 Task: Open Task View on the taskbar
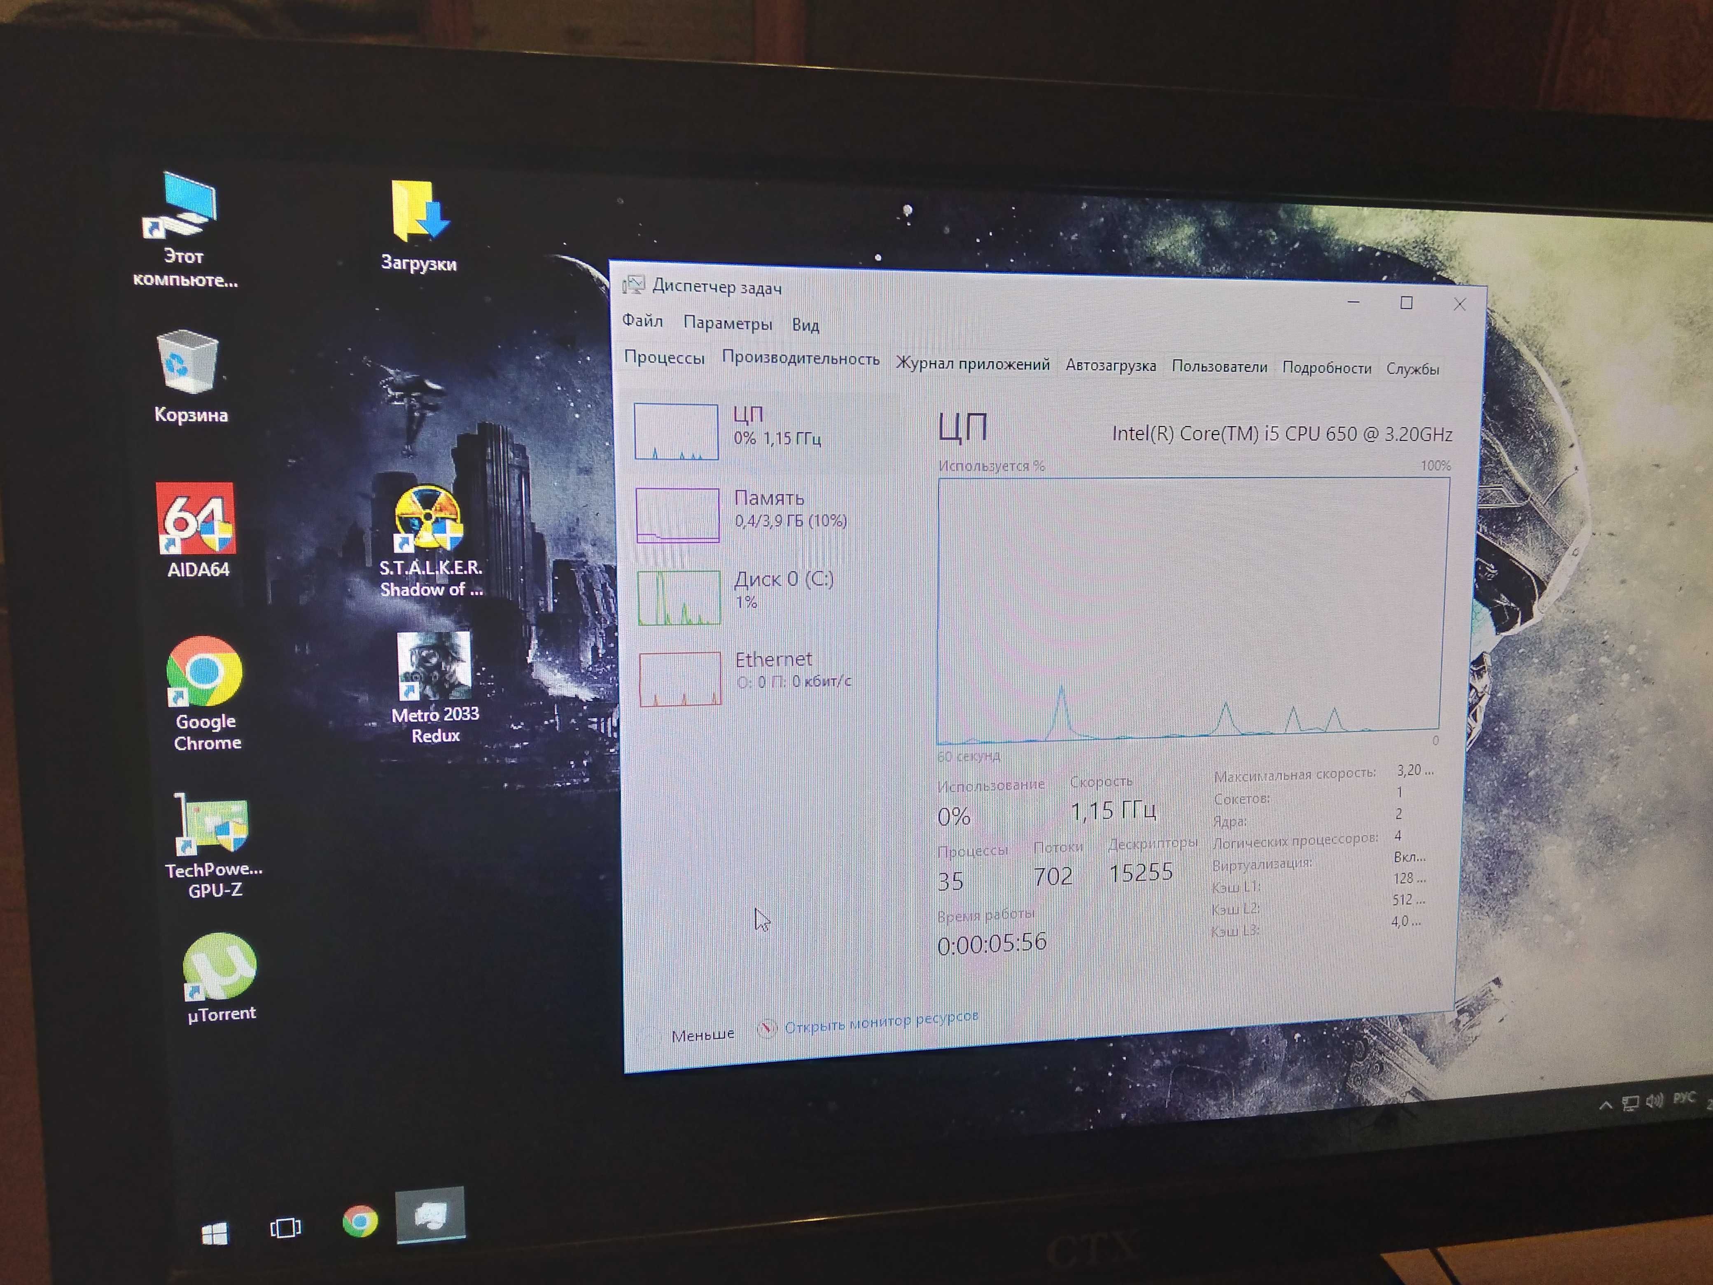point(285,1228)
